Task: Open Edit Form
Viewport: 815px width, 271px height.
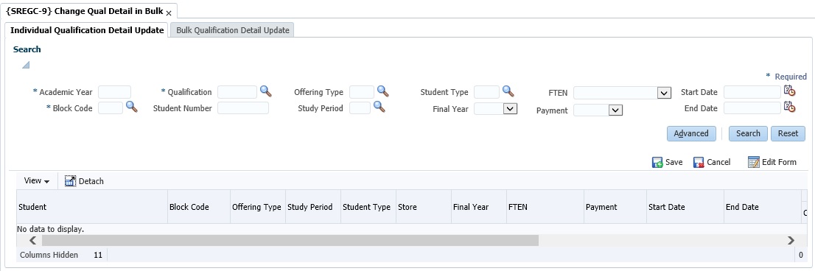Action: [x=772, y=162]
